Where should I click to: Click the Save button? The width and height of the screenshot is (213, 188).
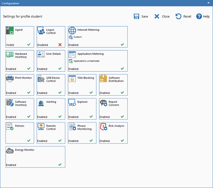click(141, 16)
